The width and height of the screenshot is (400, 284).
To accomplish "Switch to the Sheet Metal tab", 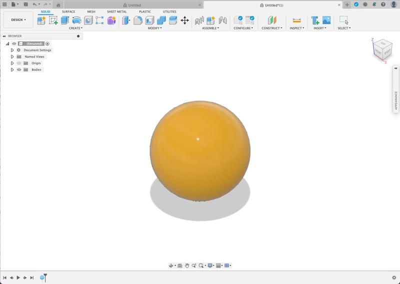I will tap(116, 11).
